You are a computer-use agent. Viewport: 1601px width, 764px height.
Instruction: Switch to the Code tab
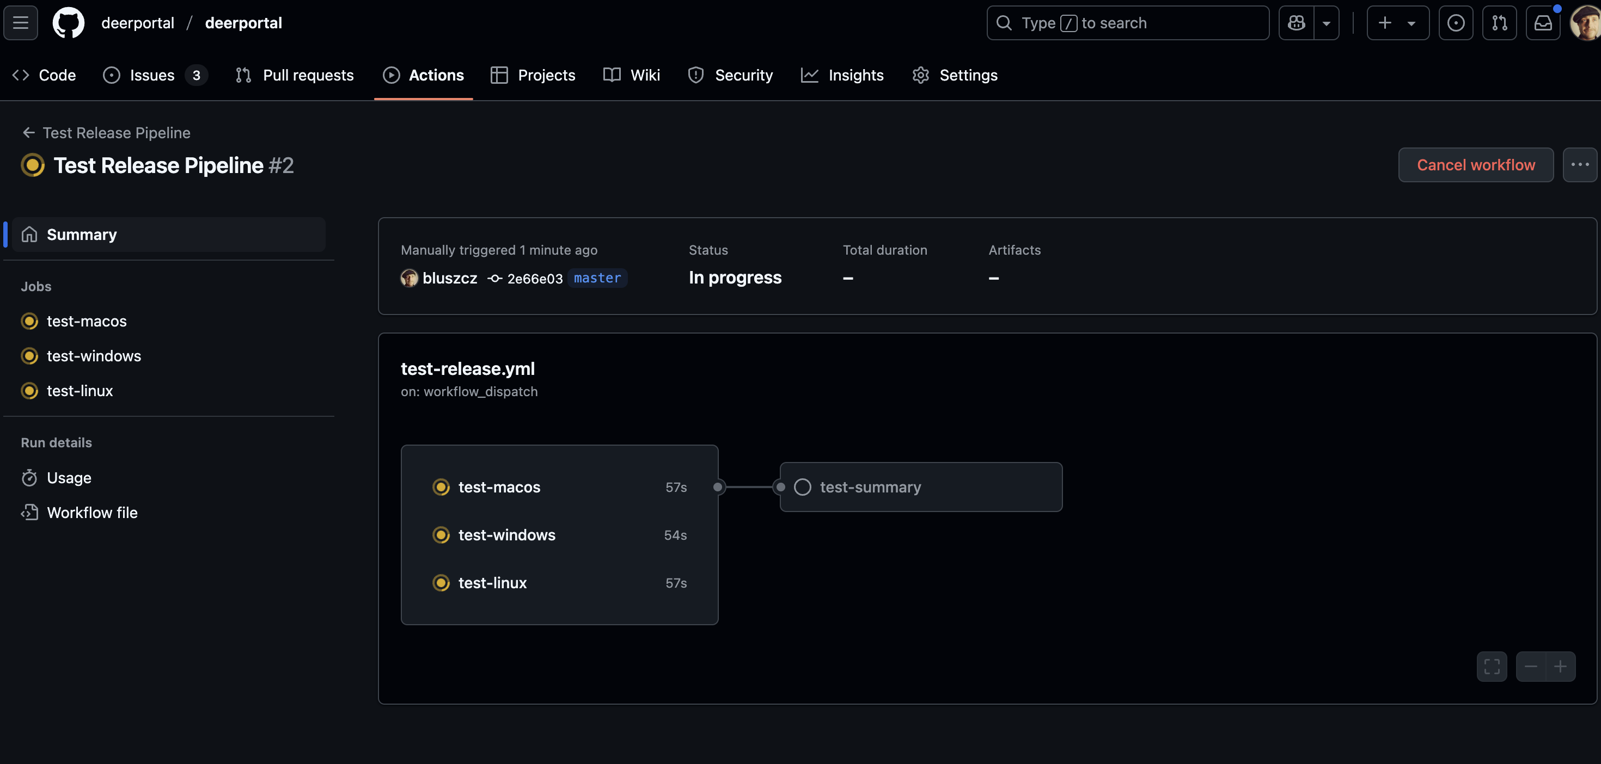[44, 75]
